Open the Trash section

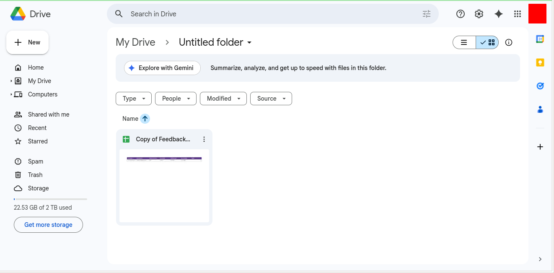tap(35, 174)
